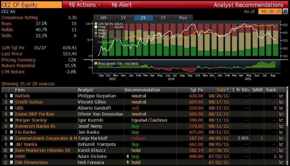The height and width of the screenshot is (166, 290).
Task: Sort by Date column header
Action: click(x=217, y=90)
